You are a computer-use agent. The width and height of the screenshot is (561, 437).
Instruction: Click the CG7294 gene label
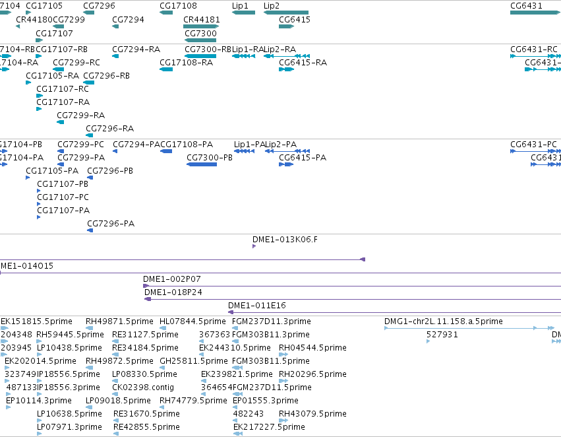click(128, 19)
